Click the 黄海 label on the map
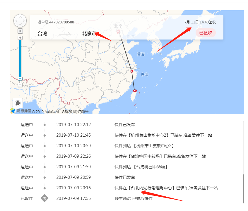Screen dimensions: 248x211 coord(141,54)
